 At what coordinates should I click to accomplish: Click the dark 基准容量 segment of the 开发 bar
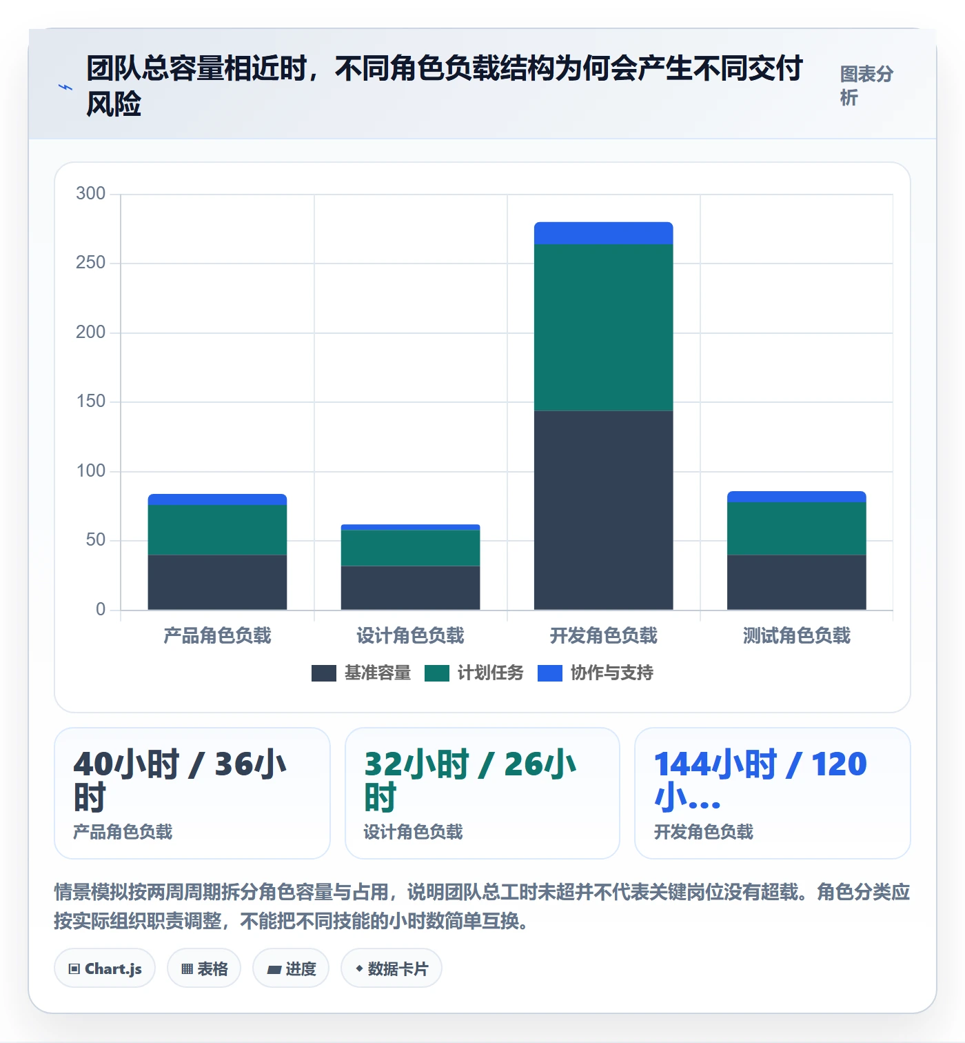click(x=603, y=510)
